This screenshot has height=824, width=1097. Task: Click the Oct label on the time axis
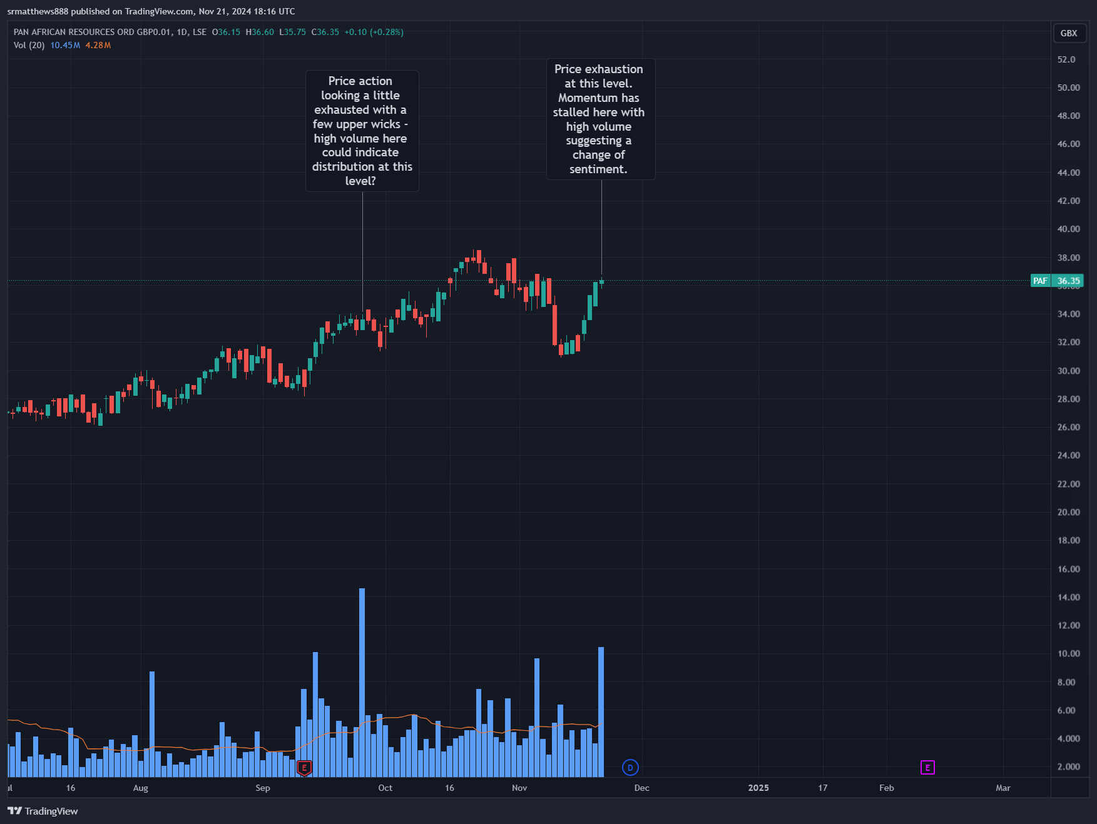(x=385, y=788)
